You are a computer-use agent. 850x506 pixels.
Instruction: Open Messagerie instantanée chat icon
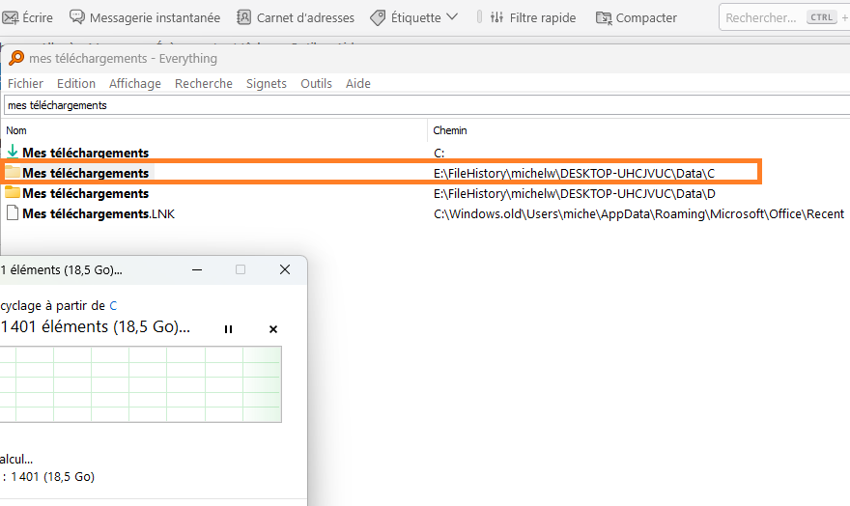coord(77,17)
